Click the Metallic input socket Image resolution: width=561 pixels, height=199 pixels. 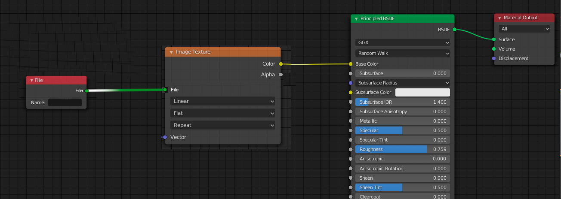[351, 121]
